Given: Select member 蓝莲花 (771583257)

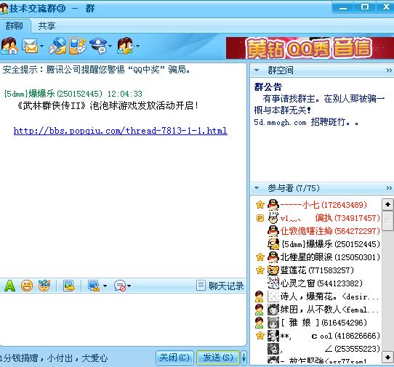Looking at the screenshot, I should pos(317,270).
